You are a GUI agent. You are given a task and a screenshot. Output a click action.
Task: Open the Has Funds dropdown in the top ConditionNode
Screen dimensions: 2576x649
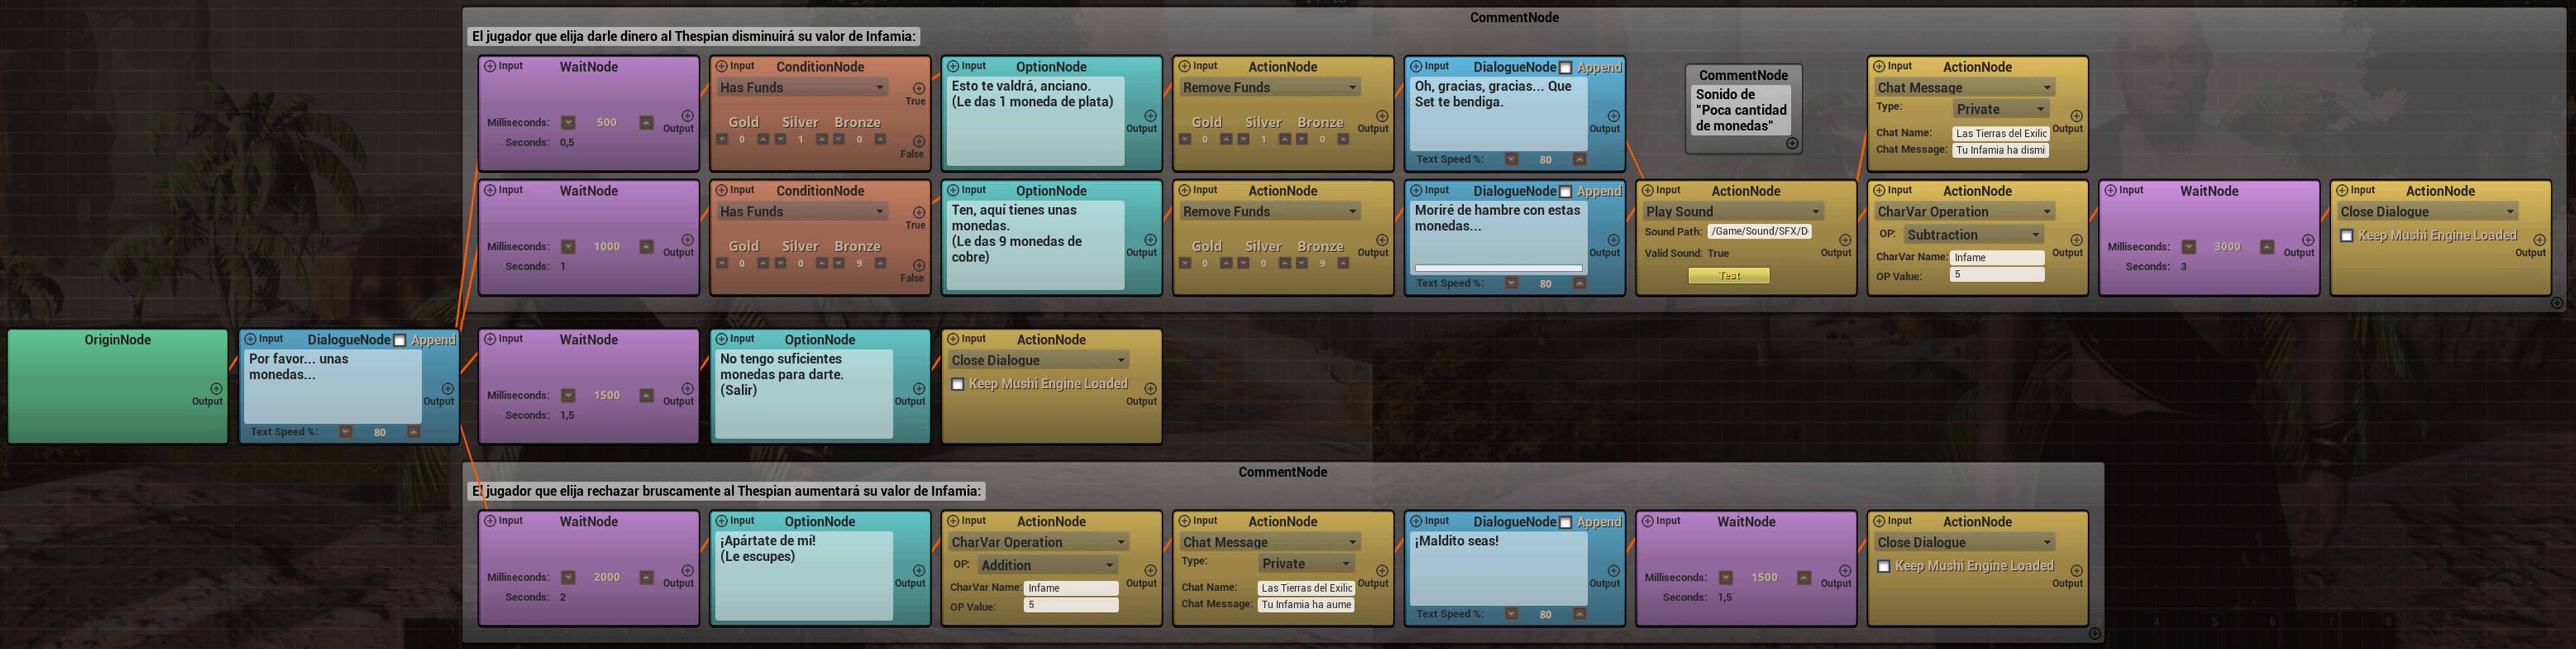tap(802, 88)
